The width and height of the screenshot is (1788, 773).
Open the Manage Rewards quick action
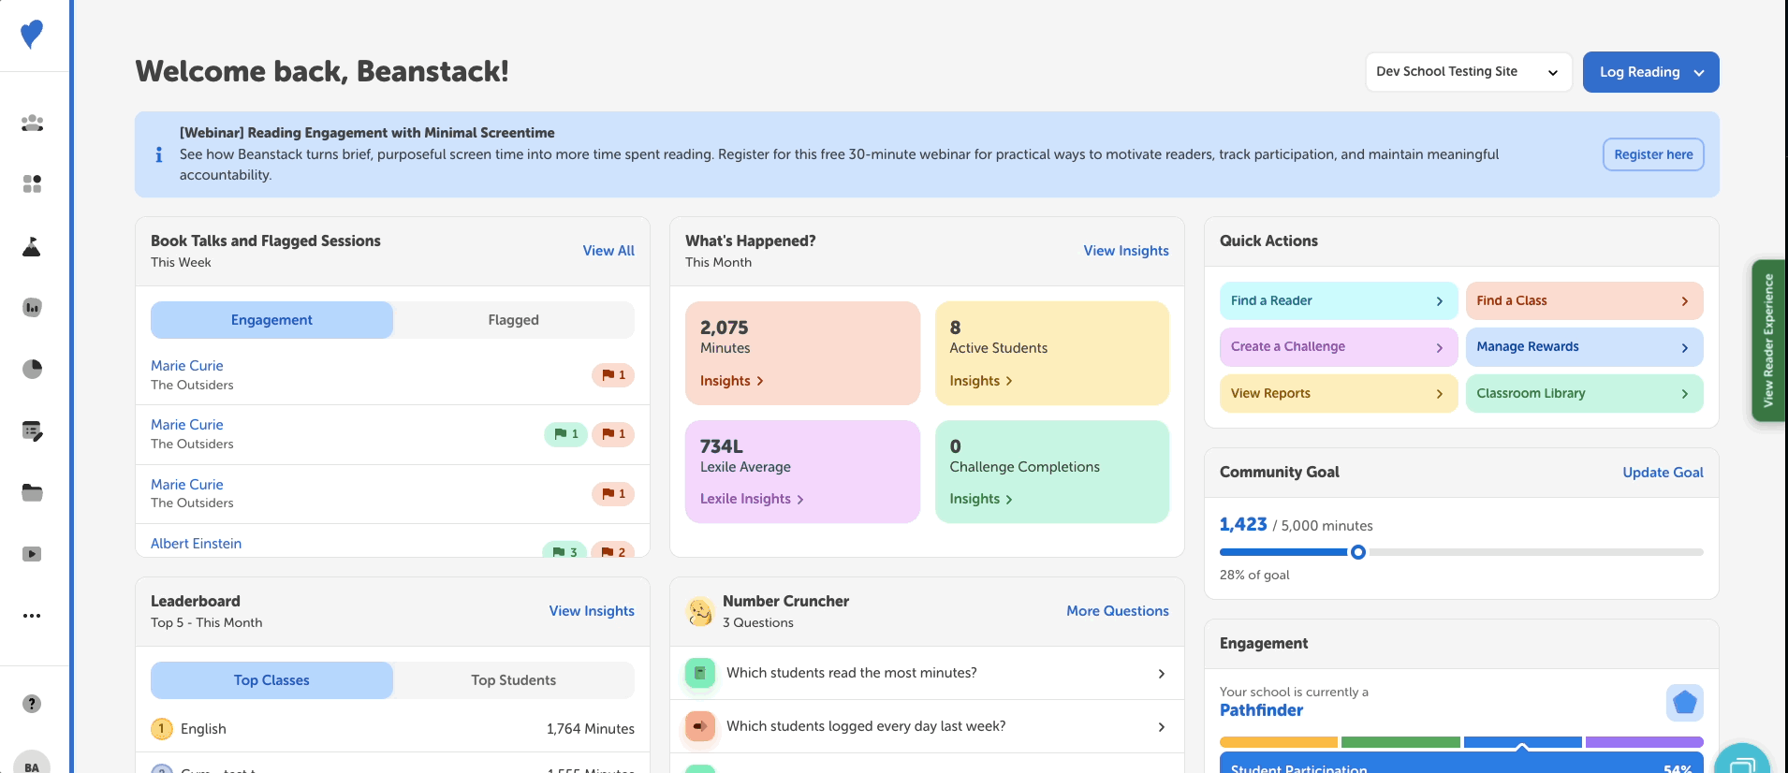1584,346
